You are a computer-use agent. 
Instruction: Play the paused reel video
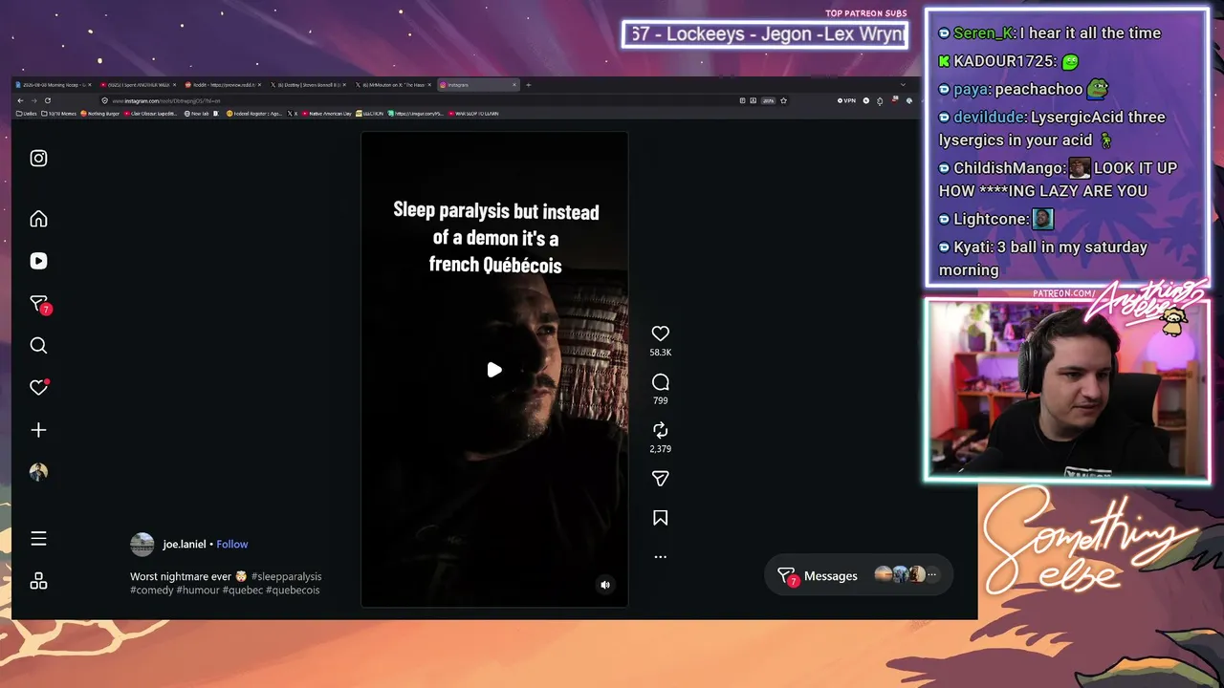494,370
